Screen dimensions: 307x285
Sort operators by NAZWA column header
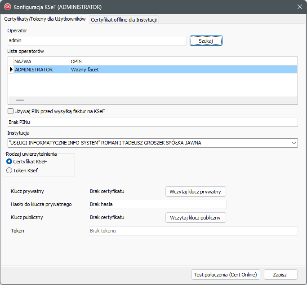[41, 61]
